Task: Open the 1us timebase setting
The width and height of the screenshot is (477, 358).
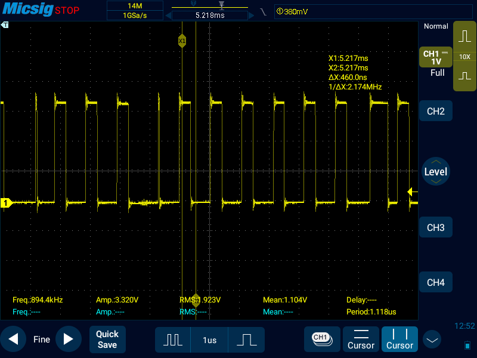Action: click(x=210, y=340)
